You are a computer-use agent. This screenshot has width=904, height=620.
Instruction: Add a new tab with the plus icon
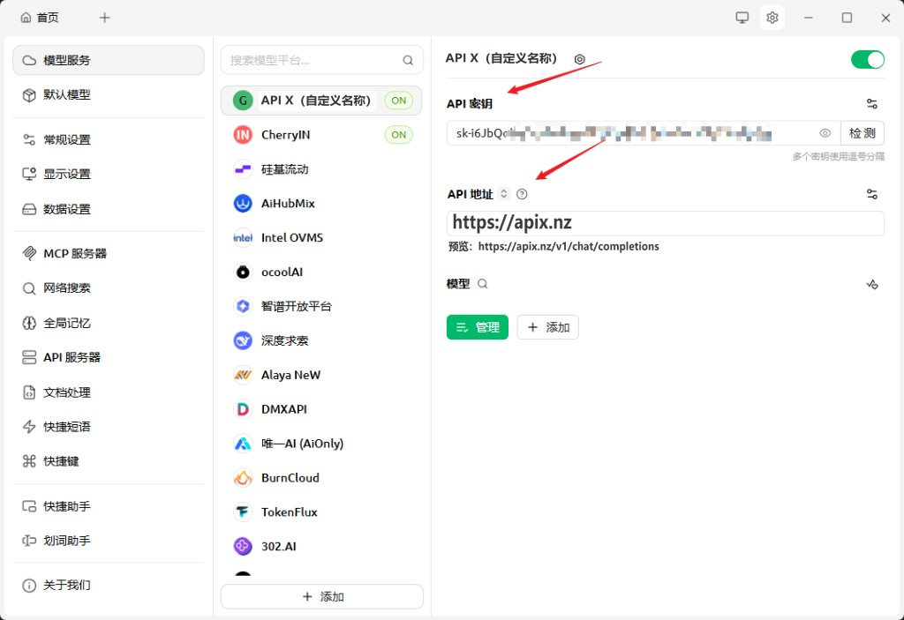104,18
